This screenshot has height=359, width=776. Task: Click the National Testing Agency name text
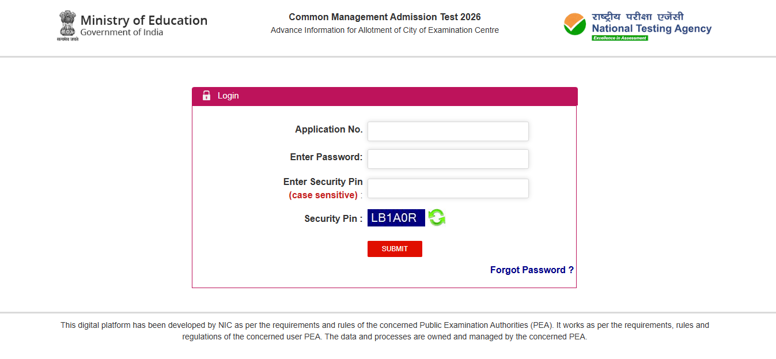(652, 29)
